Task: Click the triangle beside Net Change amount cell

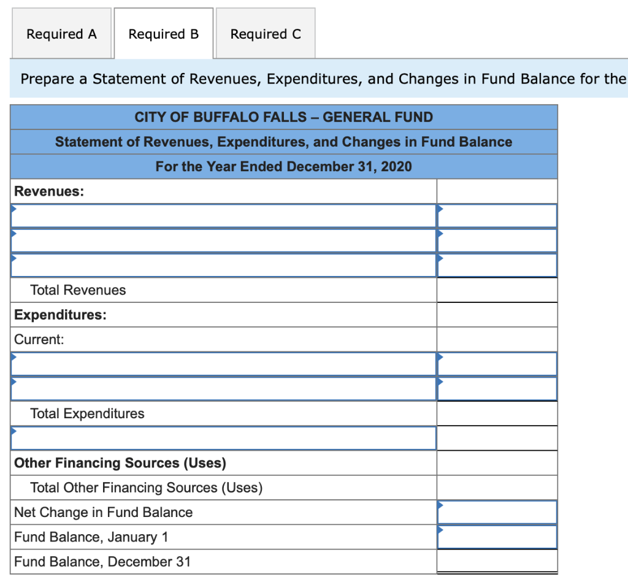Action: pos(440,505)
